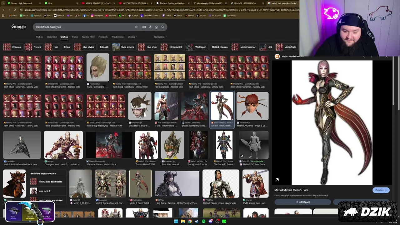The height and width of the screenshot is (225, 400).
Task: Switch to Wszystko results tab
Action: [x=52, y=37]
